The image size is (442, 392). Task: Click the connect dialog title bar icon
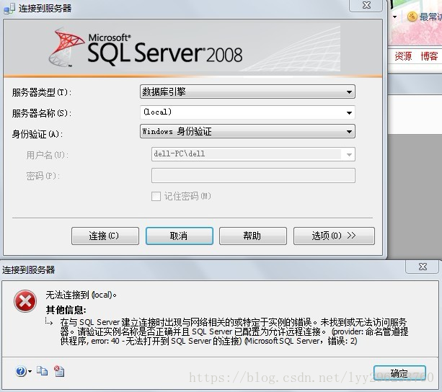(9, 9)
